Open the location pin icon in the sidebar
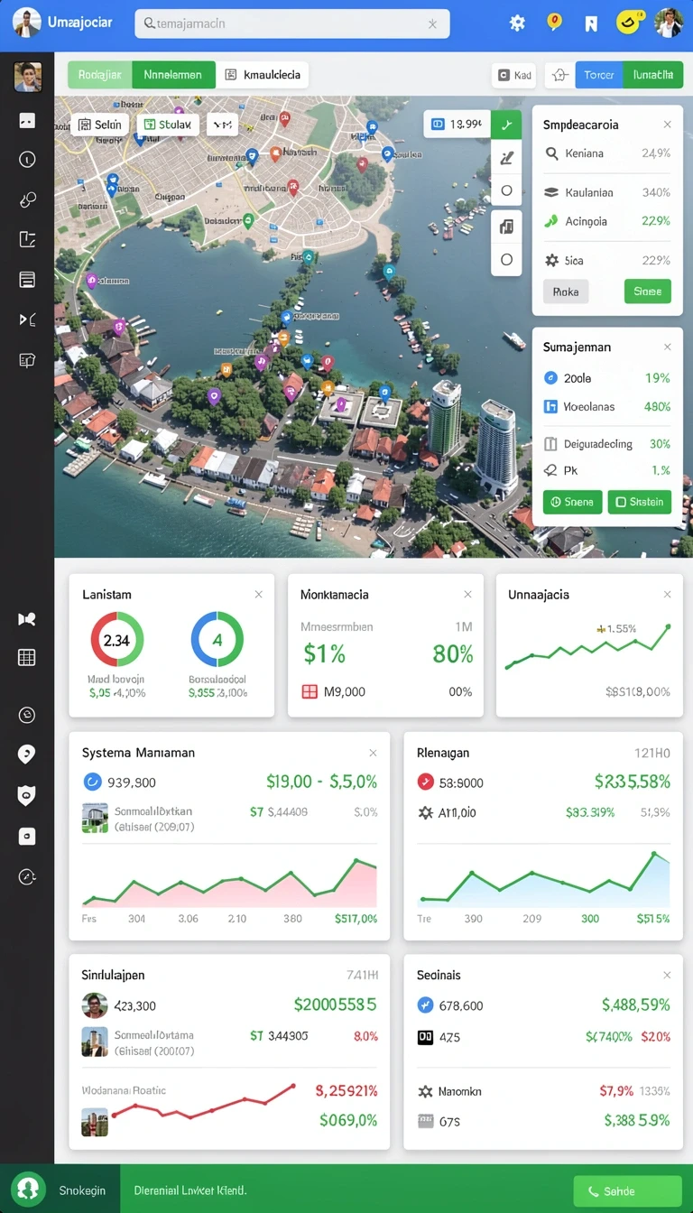The width and height of the screenshot is (693, 1213). click(27, 755)
